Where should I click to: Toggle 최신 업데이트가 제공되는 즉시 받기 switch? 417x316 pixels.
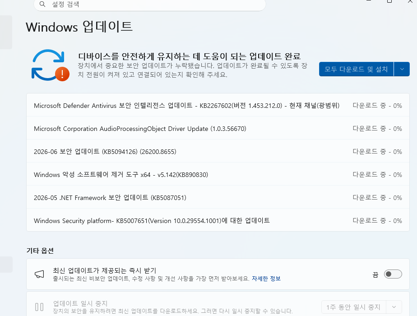(393, 274)
